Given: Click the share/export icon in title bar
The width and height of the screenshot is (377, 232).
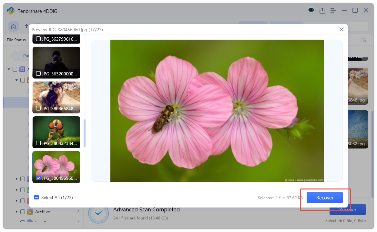Looking at the screenshot, I should point(322,11).
